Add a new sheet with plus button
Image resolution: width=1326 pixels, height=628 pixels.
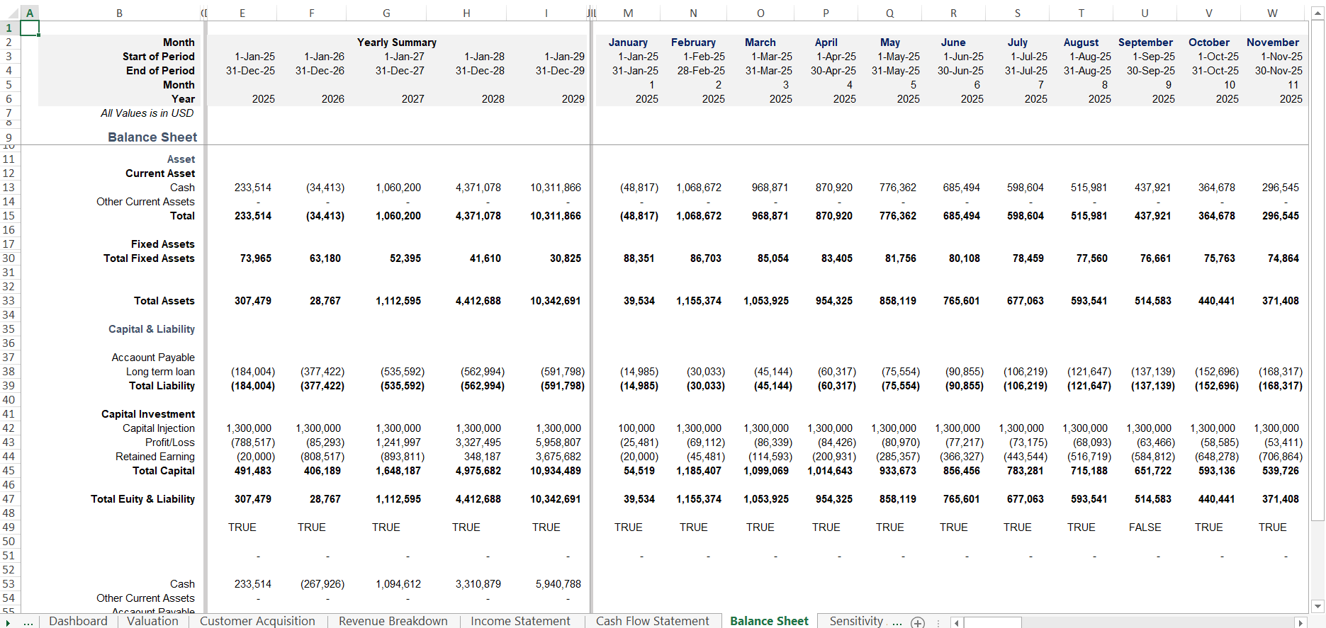tap(918, 622)
